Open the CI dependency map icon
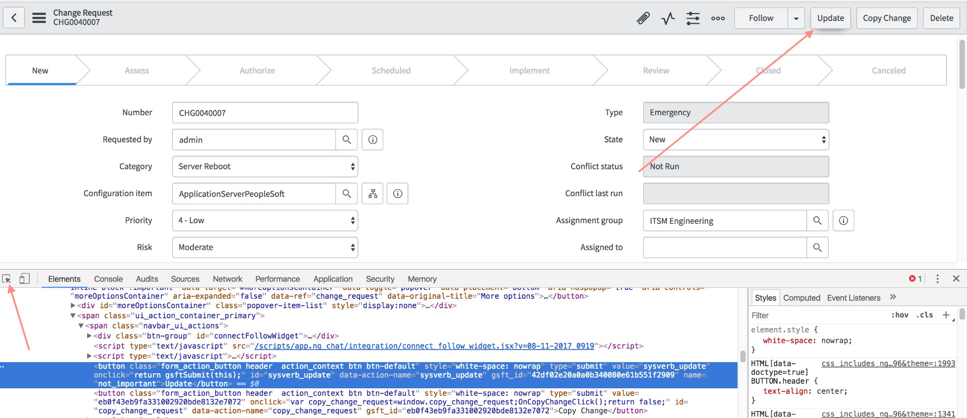 pos(373,194)
